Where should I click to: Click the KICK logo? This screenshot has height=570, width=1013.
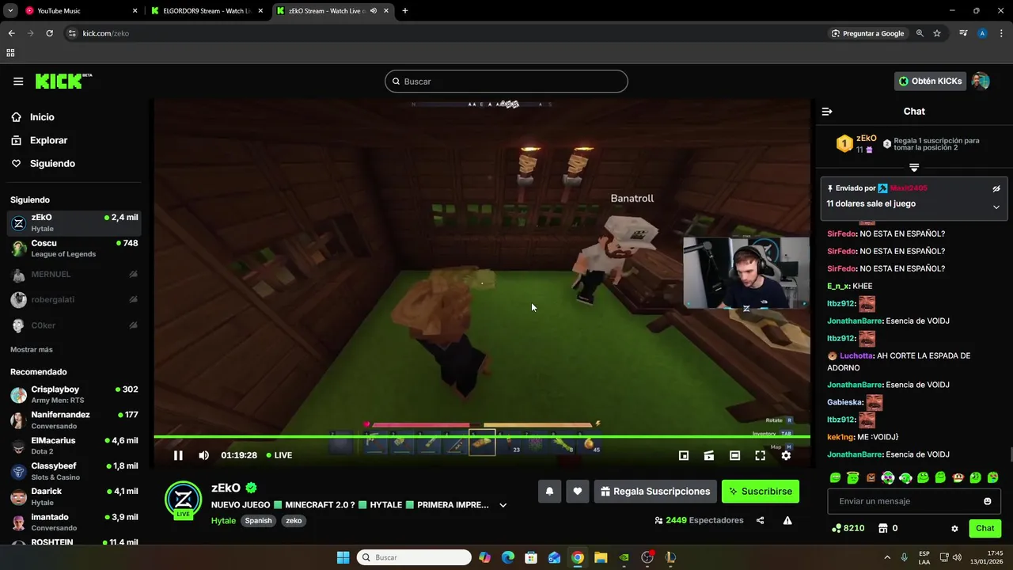[63, 81]
